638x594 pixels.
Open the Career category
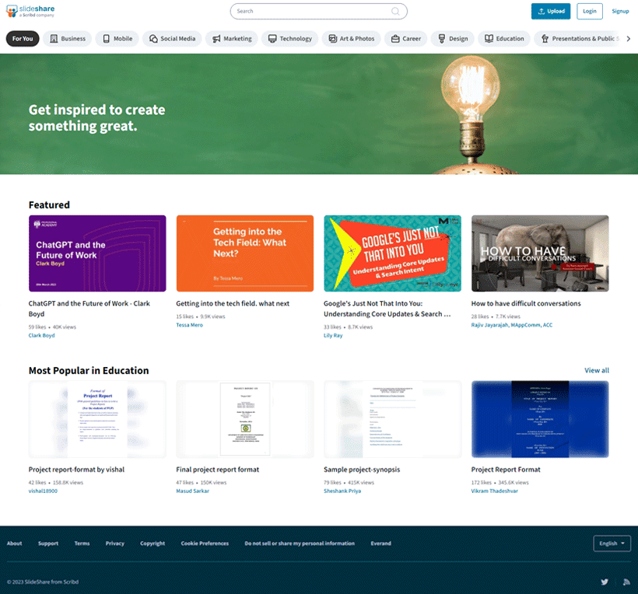click(x=406, y=39)
